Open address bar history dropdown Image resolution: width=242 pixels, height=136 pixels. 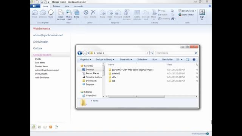click(147, 53)
